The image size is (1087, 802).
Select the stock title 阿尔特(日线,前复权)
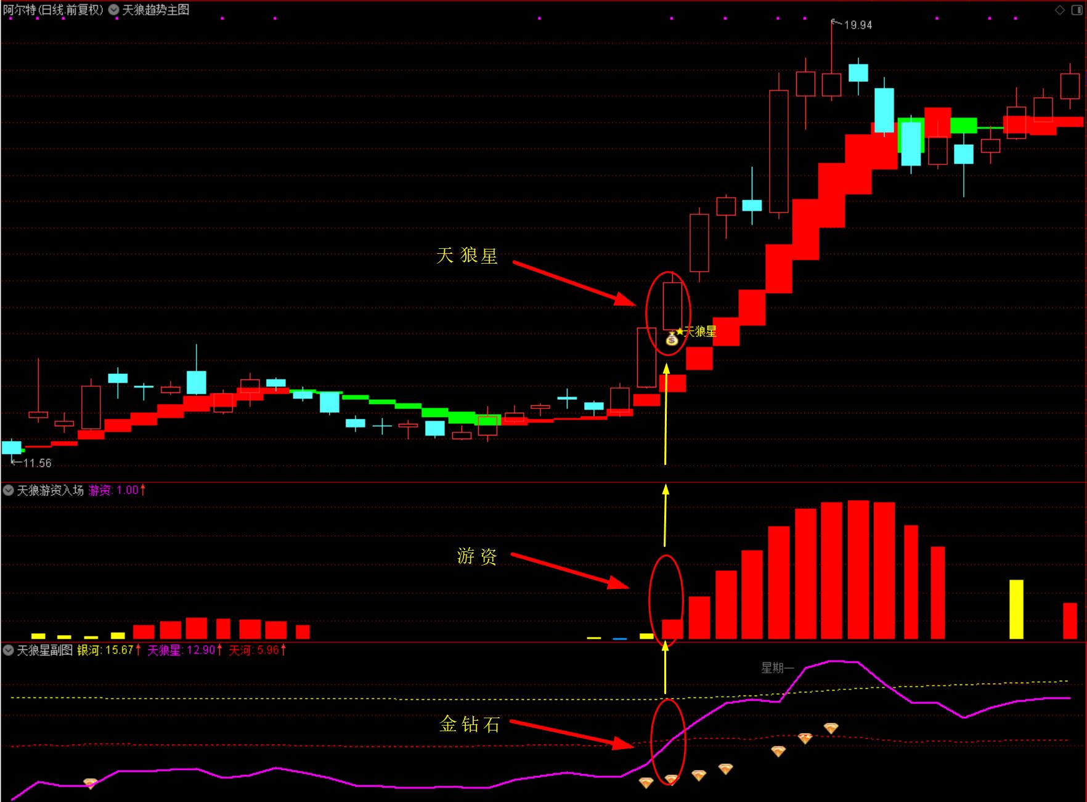[53, 10]
